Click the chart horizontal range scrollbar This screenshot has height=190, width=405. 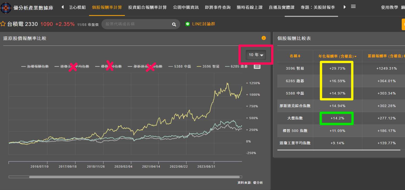[134, 177]
